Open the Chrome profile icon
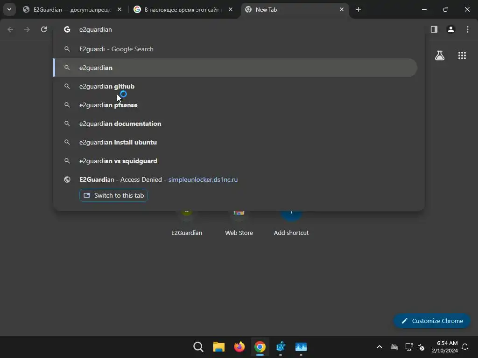Screen dimensions: 478x358 [x=451, y=29]
